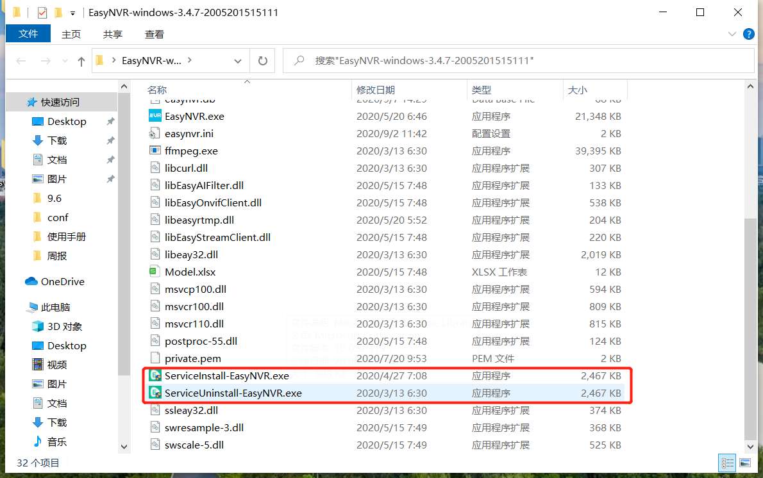Viewport: 763px width, 478px height.
Task: Click the easynvr.ini config file icon
Action: pos(155,133)
